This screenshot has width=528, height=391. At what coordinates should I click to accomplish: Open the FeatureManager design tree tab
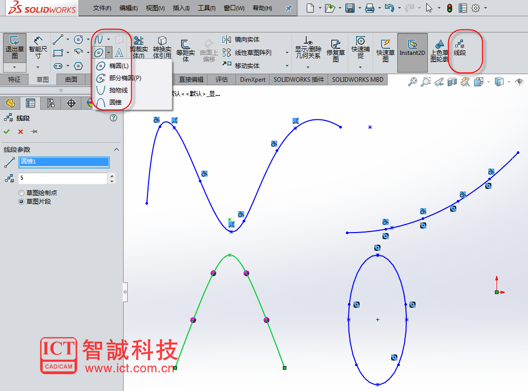coord(11,103)
